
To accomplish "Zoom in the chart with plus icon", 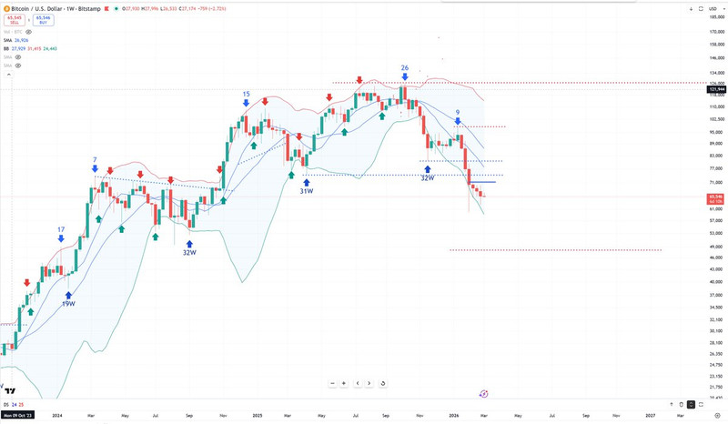I will coord(344,383).
